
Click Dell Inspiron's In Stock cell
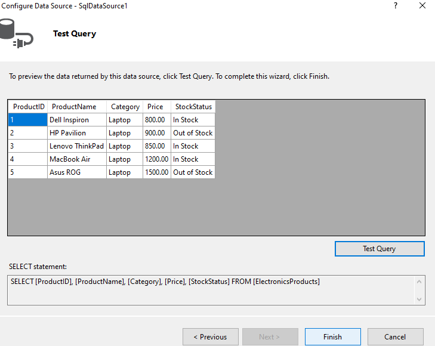(x=193, y=120)
